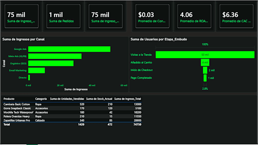Click the 100% funnel label
258x145 pixels.
205,44
